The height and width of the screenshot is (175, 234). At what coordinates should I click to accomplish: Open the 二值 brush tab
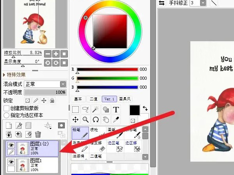(x=94, y=99)
